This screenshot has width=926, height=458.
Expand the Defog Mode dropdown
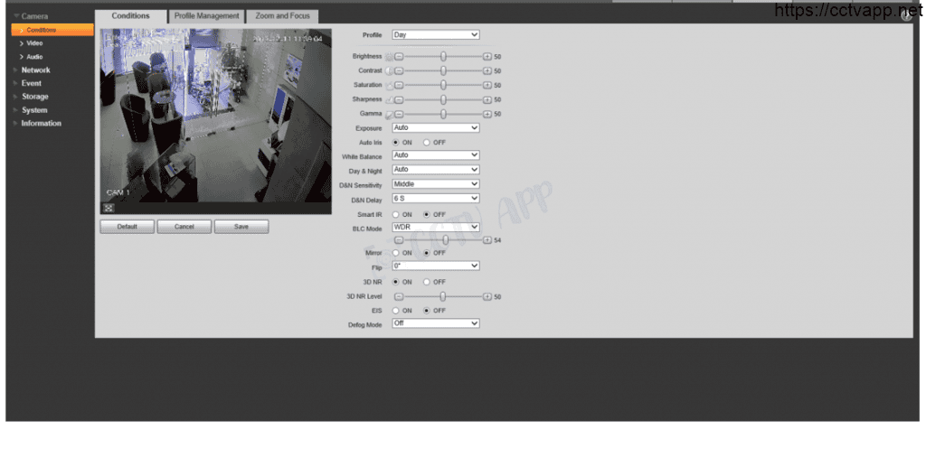(x=435, y=323)
